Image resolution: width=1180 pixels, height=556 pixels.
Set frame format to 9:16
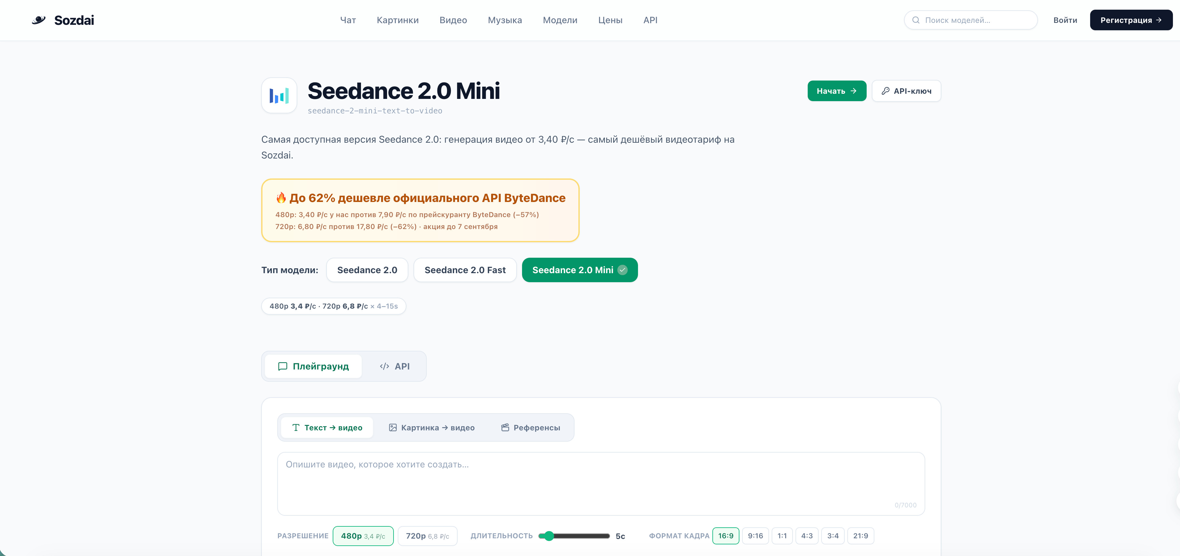coord(755,536)
